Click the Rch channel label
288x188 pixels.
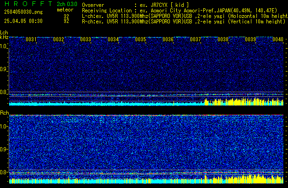(x=5, y=113)
